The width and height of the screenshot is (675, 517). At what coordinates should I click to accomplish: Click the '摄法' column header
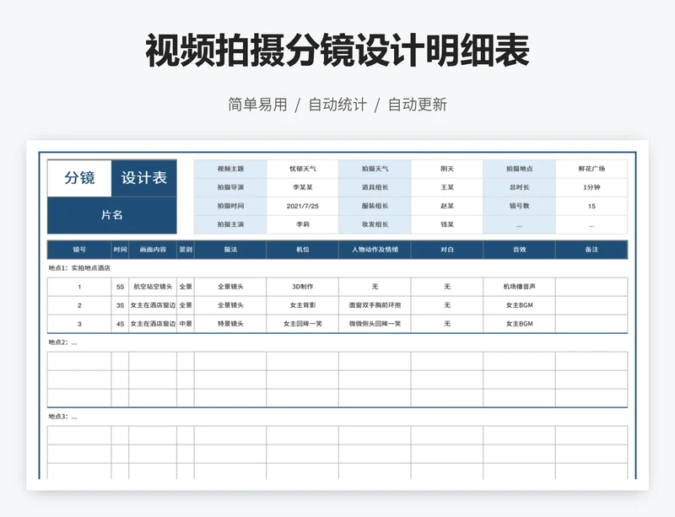coord(230,250)
